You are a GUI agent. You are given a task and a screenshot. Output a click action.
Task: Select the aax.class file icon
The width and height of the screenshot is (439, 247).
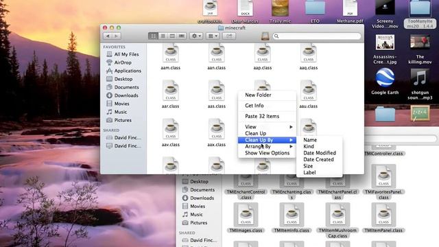(217, 129)
